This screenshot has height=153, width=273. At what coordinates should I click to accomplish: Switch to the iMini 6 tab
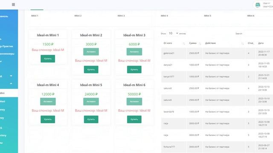[x=251, y=16]
